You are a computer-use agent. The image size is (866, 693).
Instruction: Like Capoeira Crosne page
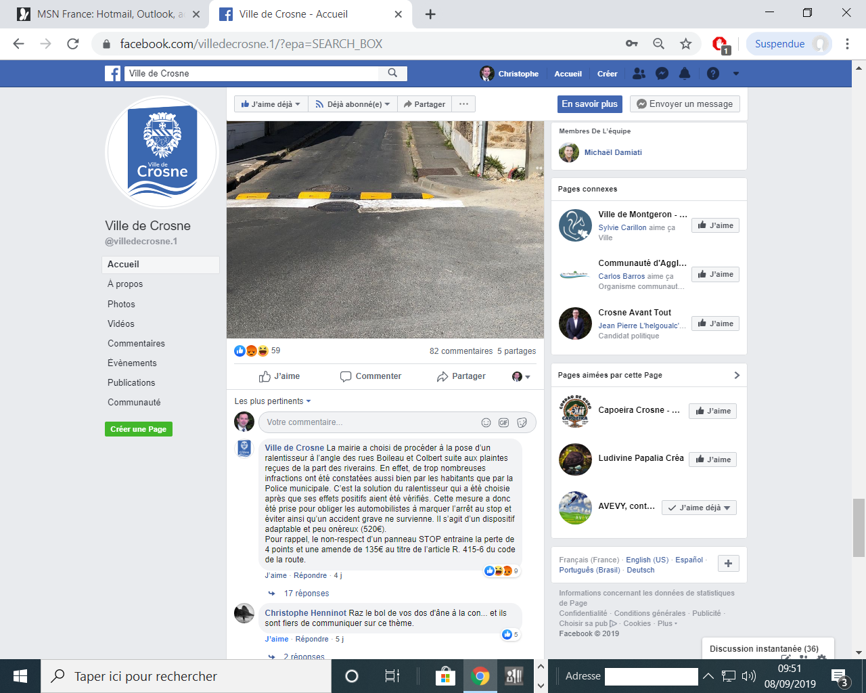click(x=712, y=411)
